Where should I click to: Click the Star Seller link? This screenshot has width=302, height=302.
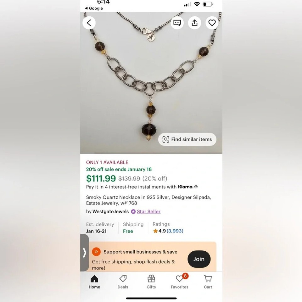tap(148, 211)
